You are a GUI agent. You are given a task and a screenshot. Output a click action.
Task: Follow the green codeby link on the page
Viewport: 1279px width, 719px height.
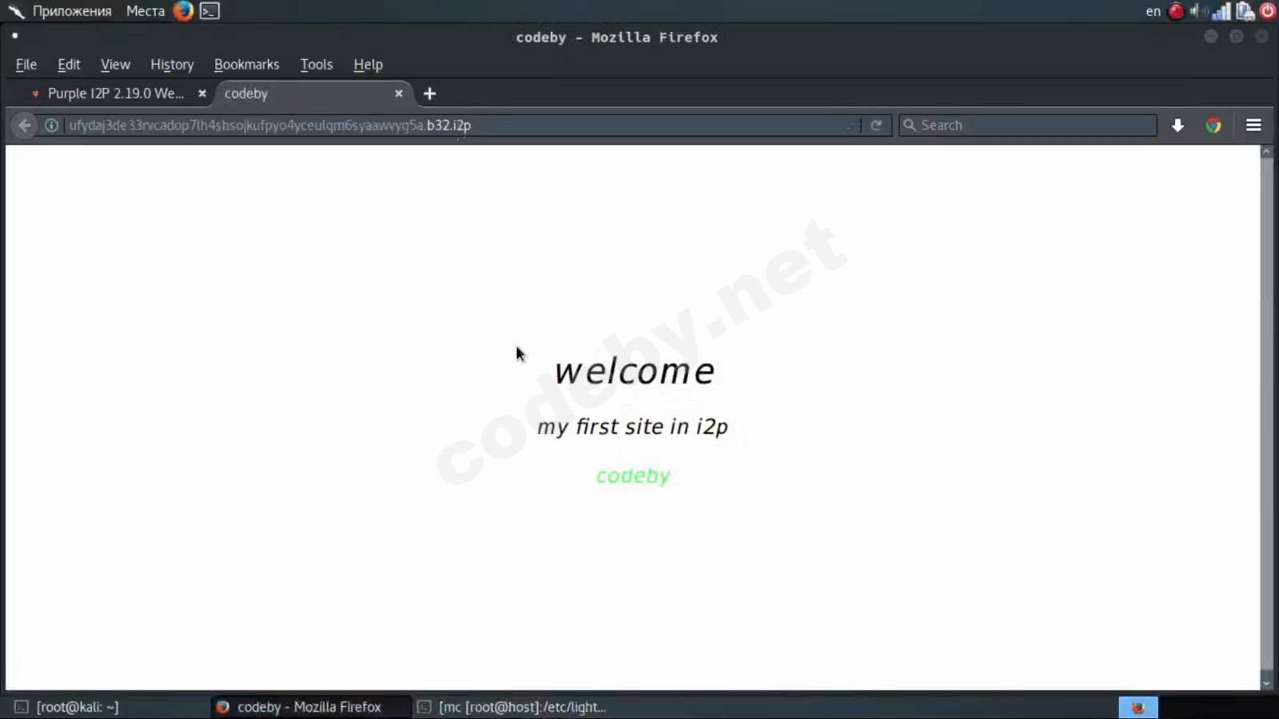[632, 475]
